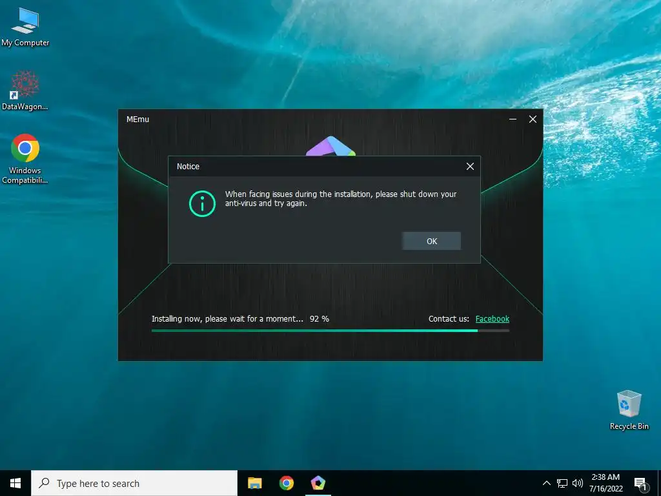Open the notification center icon
661x496 pixels.
(x=641, y=484)
